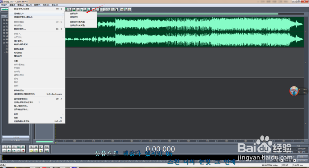
Task: Click the Zoom to Selection yellow icon
Action: 31,151
